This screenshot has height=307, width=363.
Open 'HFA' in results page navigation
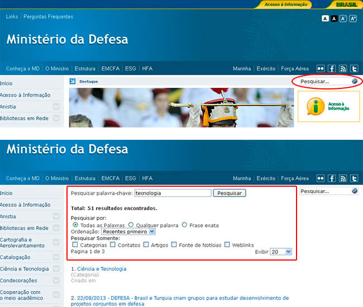(147, 178)
